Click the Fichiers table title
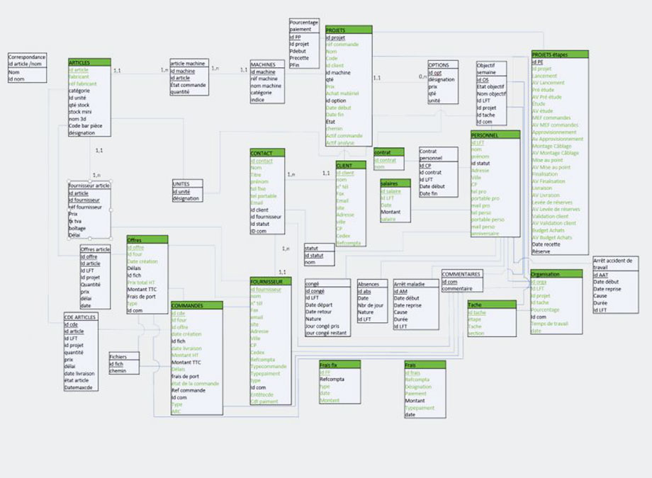 [x=123, y=356]
